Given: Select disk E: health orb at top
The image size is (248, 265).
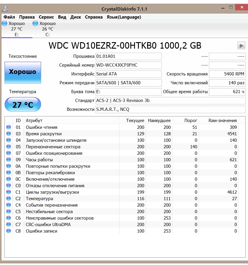Looking at the screenshot, I should (4, 23).
